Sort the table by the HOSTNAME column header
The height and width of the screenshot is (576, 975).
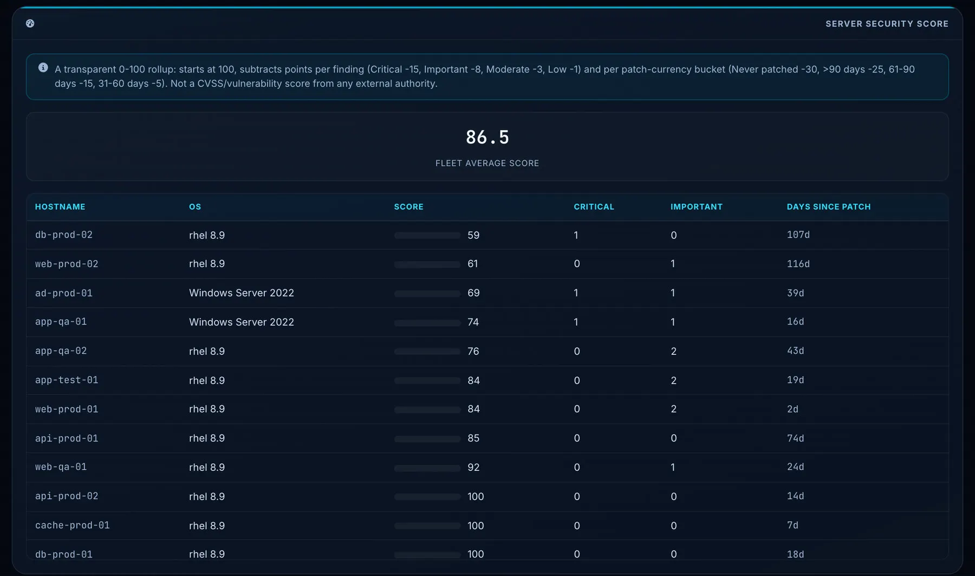coord(60,207)
